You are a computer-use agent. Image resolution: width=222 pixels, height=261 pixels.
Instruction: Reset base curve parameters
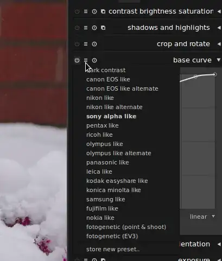click(x=94, y=60)
